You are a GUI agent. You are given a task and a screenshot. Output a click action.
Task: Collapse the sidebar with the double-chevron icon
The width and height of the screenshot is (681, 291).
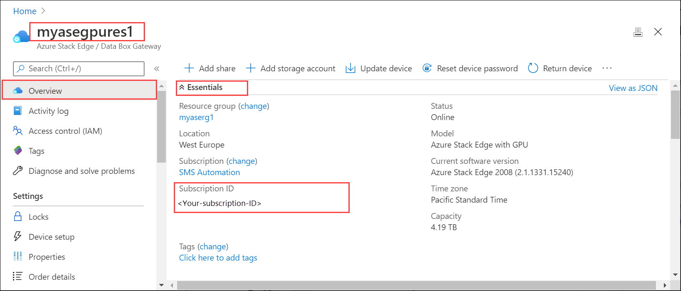pos(157,69)
